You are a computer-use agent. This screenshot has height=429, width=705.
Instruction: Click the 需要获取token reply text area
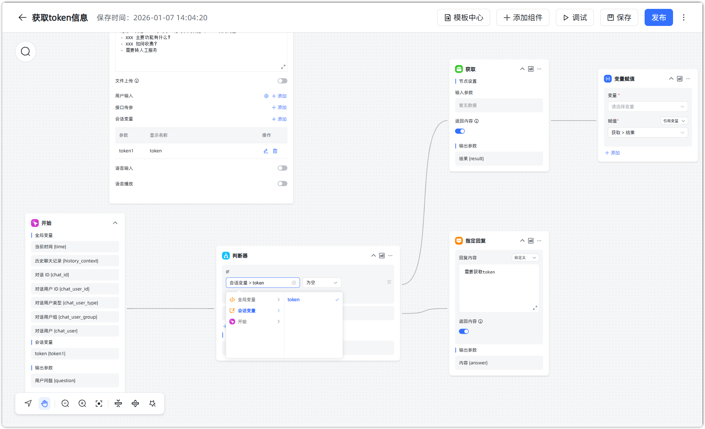coord(499,288)
